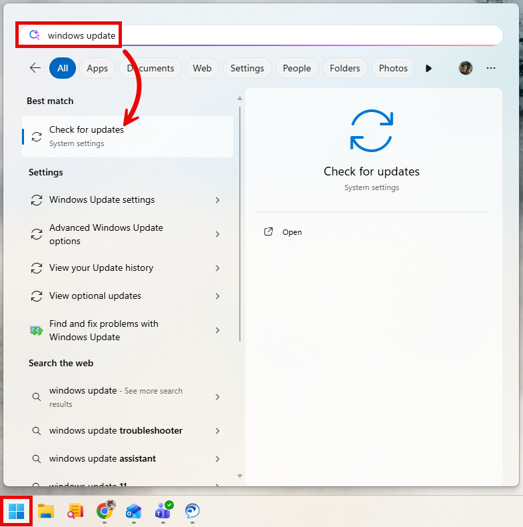Open the Check for updates best match

click(128, 136)
